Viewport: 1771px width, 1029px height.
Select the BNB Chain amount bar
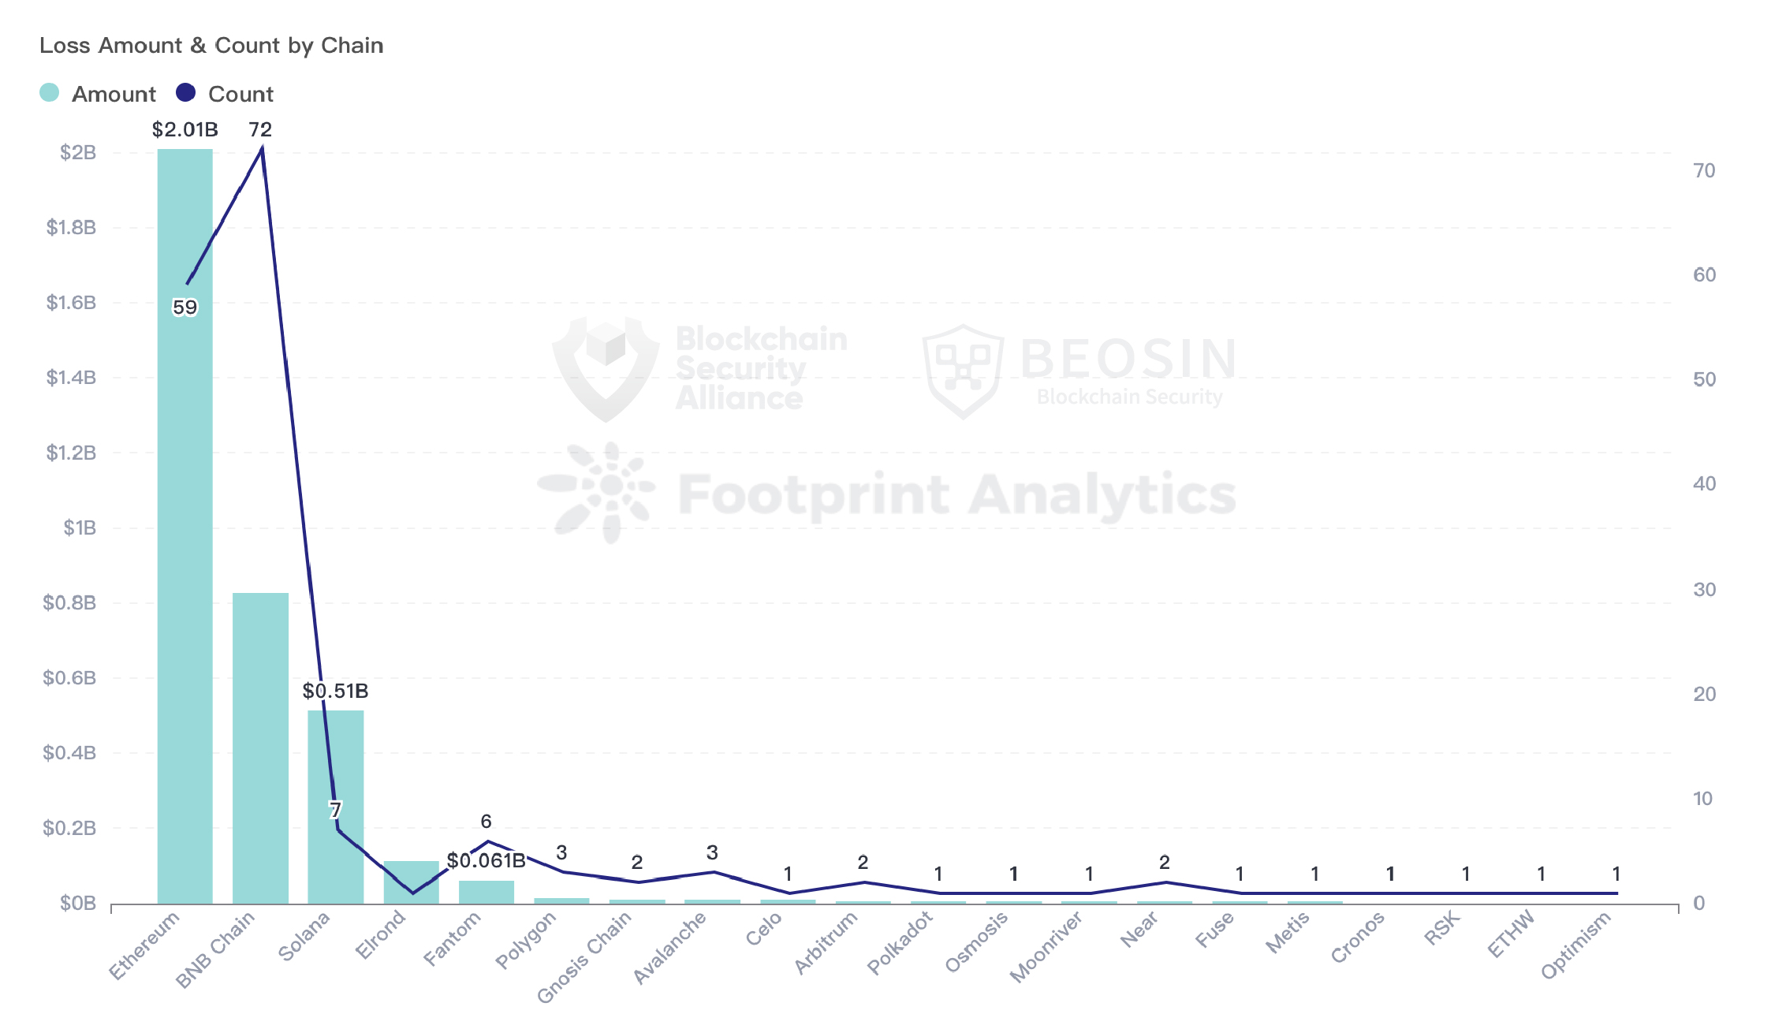tap(260, 749)
